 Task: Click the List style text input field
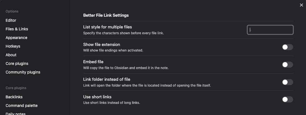click(x=270, y=30)
